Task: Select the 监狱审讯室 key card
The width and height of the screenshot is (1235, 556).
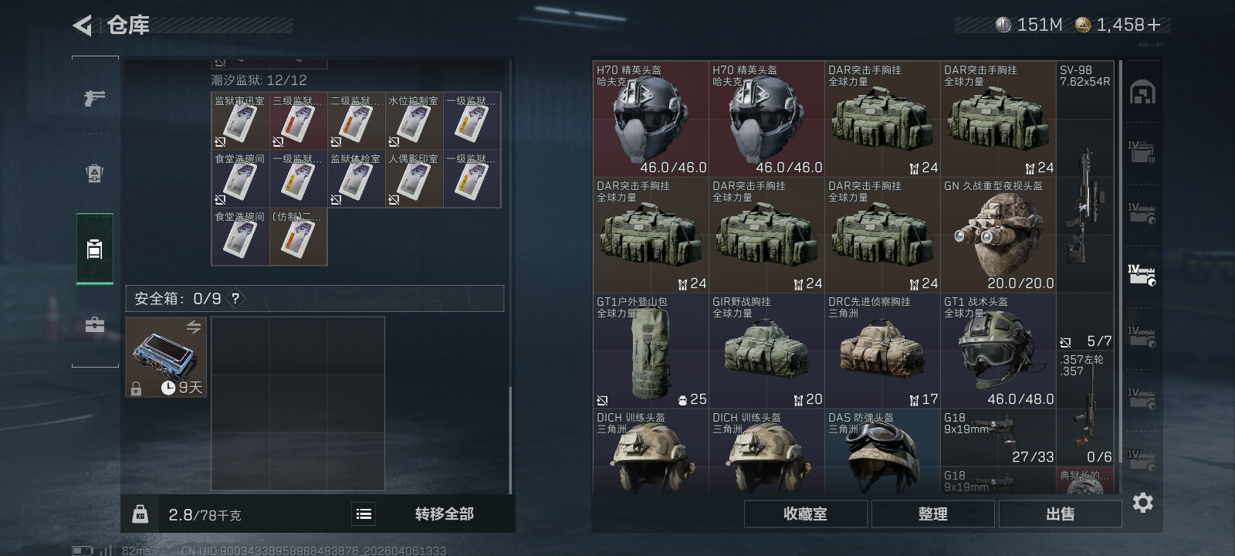Action: click(240, 120)
